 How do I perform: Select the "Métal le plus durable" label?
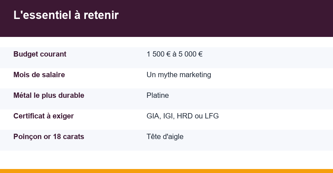(49, 95)
